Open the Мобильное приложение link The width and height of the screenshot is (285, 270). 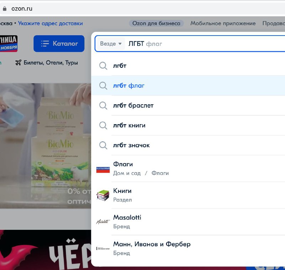click(x=223, y=23)
